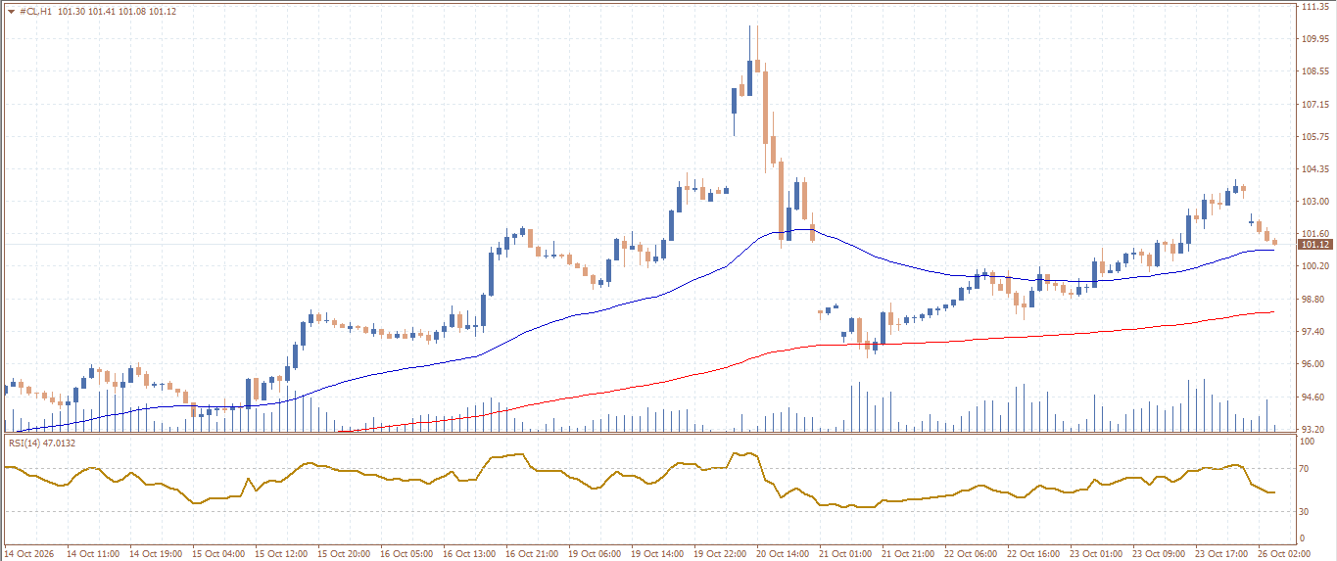Click the 15 Oct 20:00 time label
Image resolution: width=1337 pixels, height=561 pixels.
click(x=344, y=553)
